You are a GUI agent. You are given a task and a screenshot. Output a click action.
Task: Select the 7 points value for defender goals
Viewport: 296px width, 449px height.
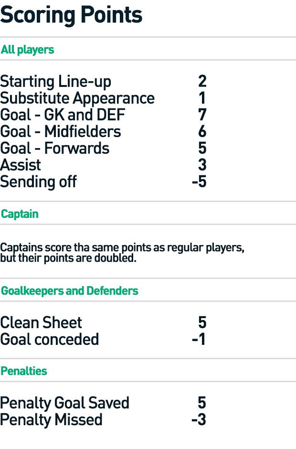[x=202, y=115]
